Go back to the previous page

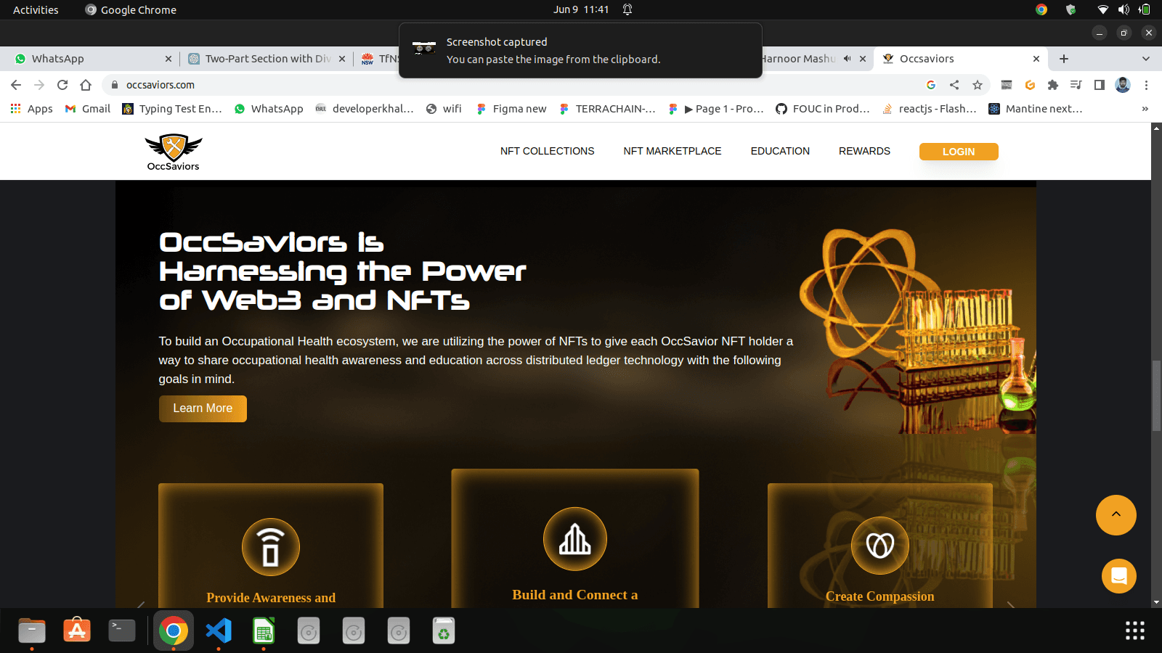(x=16, y=85)
